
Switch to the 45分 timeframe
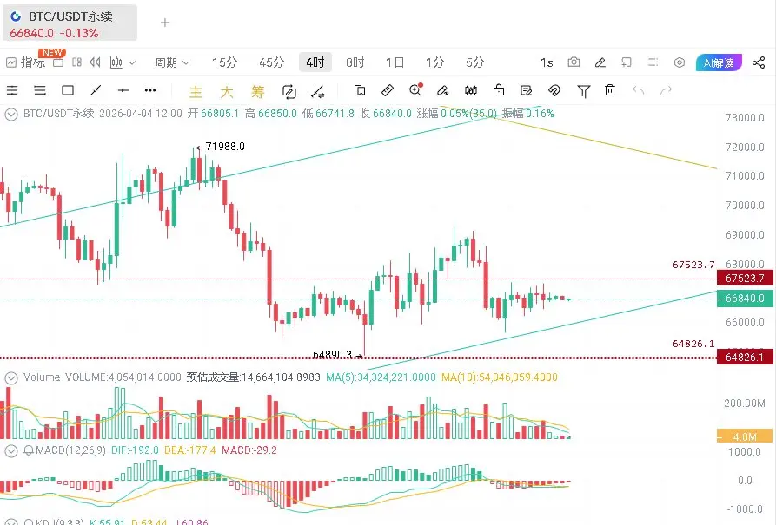coord(272,62)
